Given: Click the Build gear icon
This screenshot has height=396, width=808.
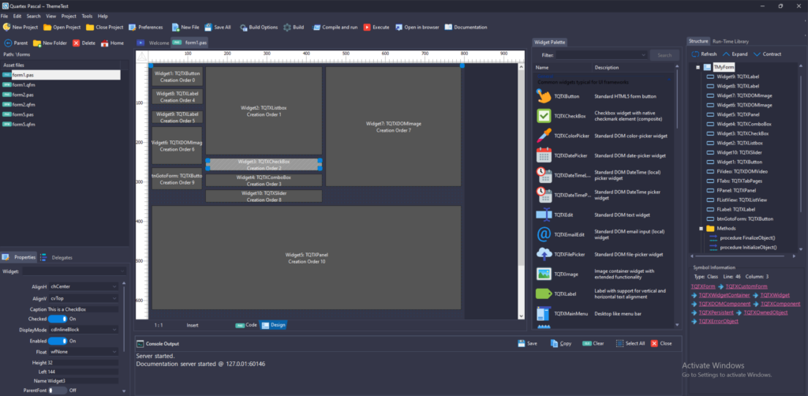Looking at the screenshot, I should coord(287,28).
